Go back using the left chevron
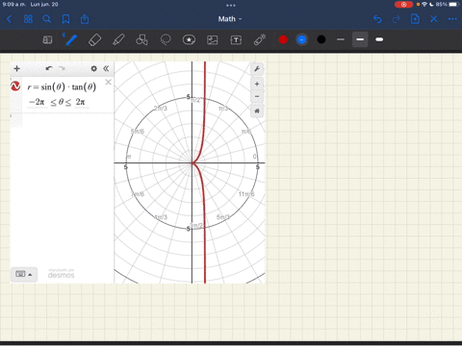Image resolution: width=462 pixels, height=346 pixels. 9,19
